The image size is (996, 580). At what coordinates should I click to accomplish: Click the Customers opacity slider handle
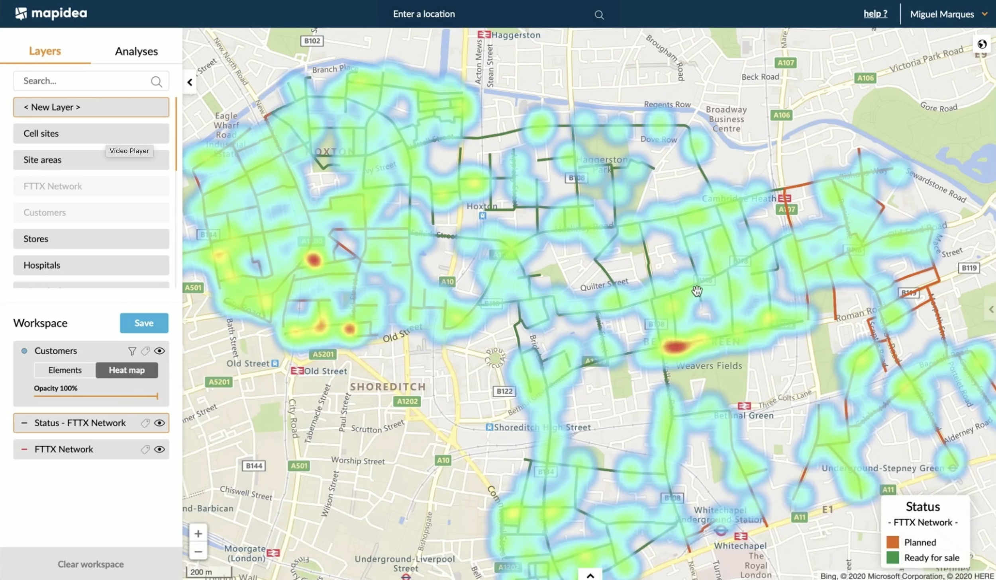pyautogui.click(x=157, y=396)
